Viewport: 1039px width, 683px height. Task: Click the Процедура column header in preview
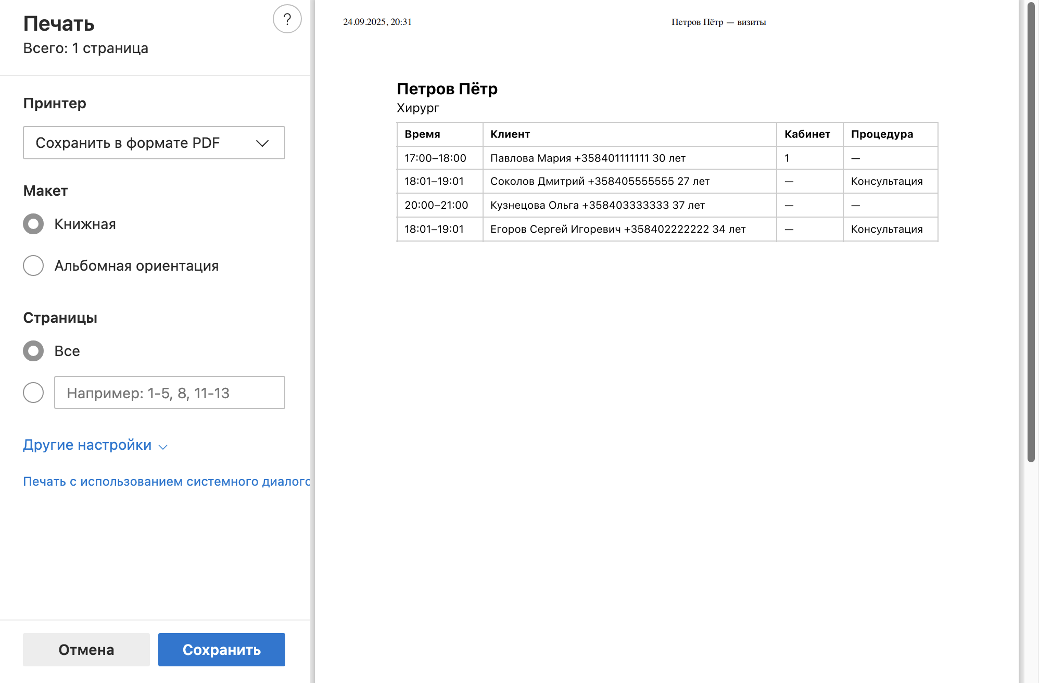point(882,134)
